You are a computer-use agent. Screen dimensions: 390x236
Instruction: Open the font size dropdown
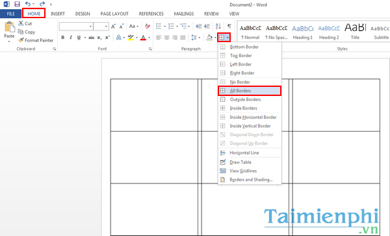coord(106,27)
